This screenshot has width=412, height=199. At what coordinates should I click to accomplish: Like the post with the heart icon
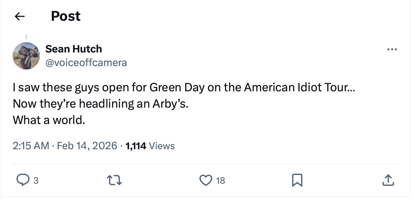pos(206,180)
